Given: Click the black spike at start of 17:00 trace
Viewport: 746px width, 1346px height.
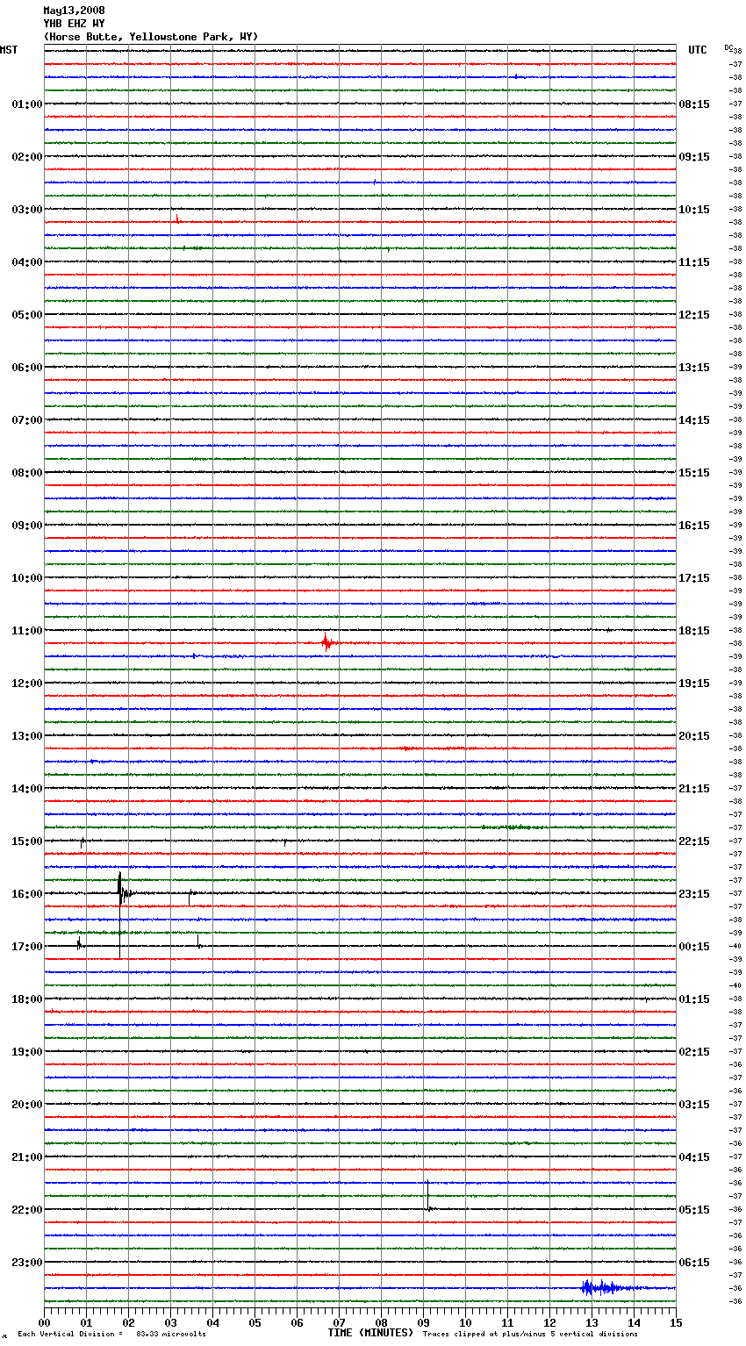Looking at the screenshot, I should click(x=79, y=943).
